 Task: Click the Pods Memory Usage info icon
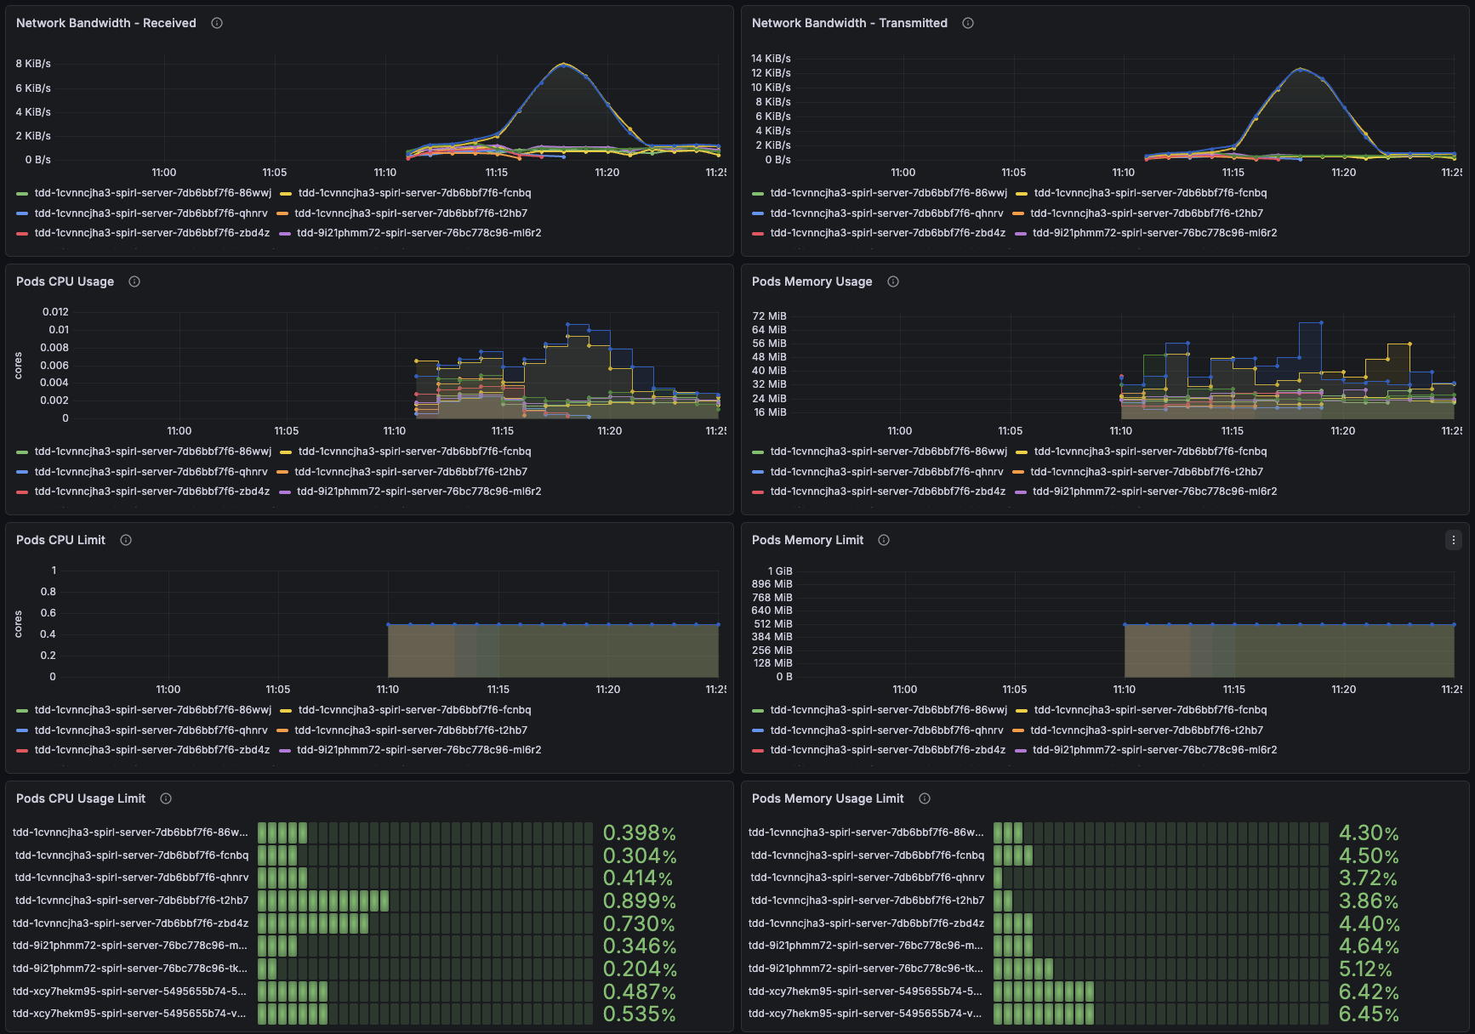point(892,281)
